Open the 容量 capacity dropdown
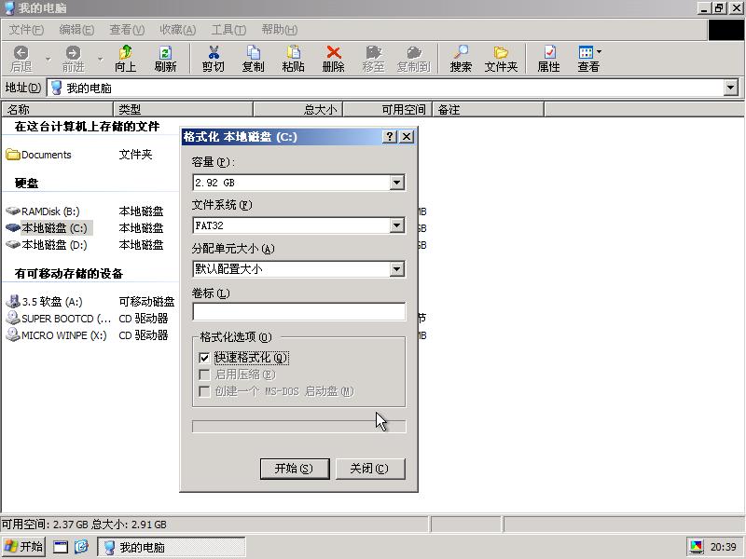746x559 pixels. [x=397, y=183]
